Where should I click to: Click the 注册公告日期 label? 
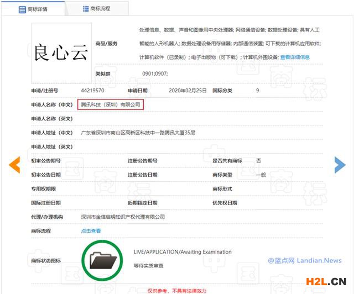tap(143, 175)
